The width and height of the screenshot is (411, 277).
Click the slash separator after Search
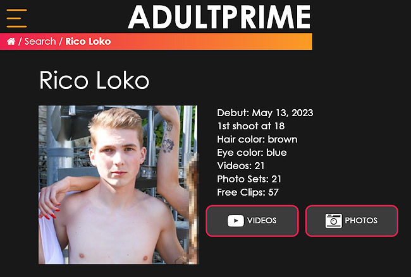point(61,41)
